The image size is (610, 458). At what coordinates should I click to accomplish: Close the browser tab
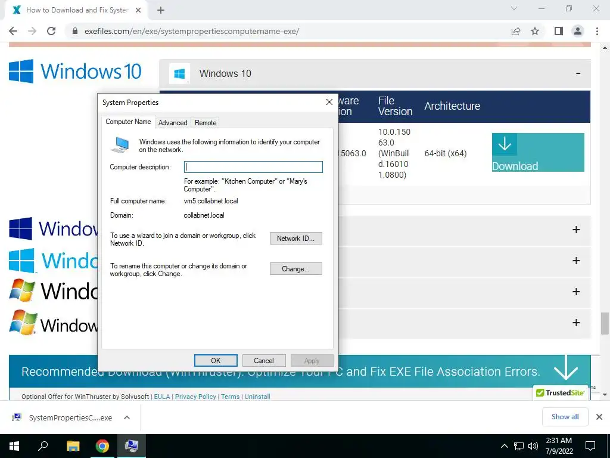tap(138, 11)
